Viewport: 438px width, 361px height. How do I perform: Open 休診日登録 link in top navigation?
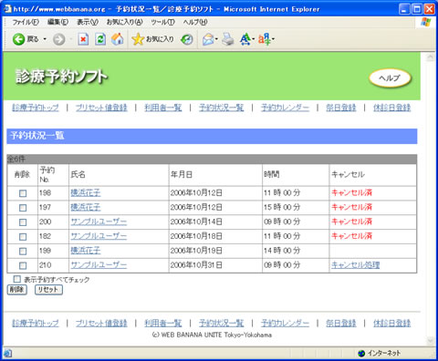[x=392, y=108]
